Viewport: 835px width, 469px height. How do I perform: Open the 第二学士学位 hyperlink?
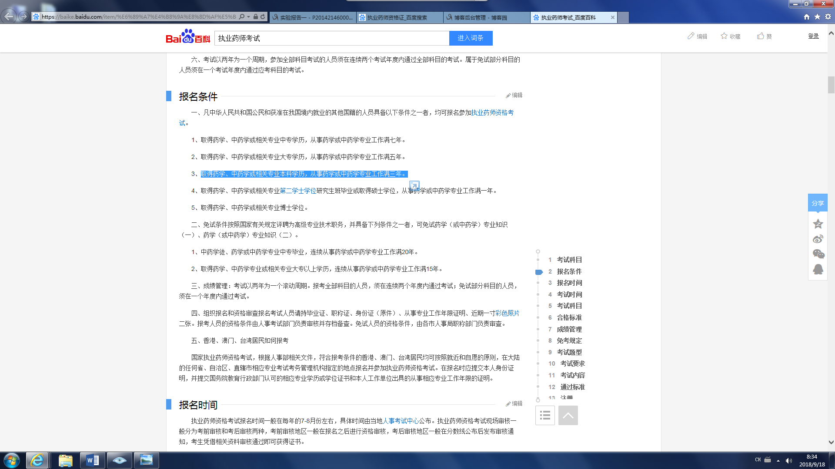tap(298, 191)
